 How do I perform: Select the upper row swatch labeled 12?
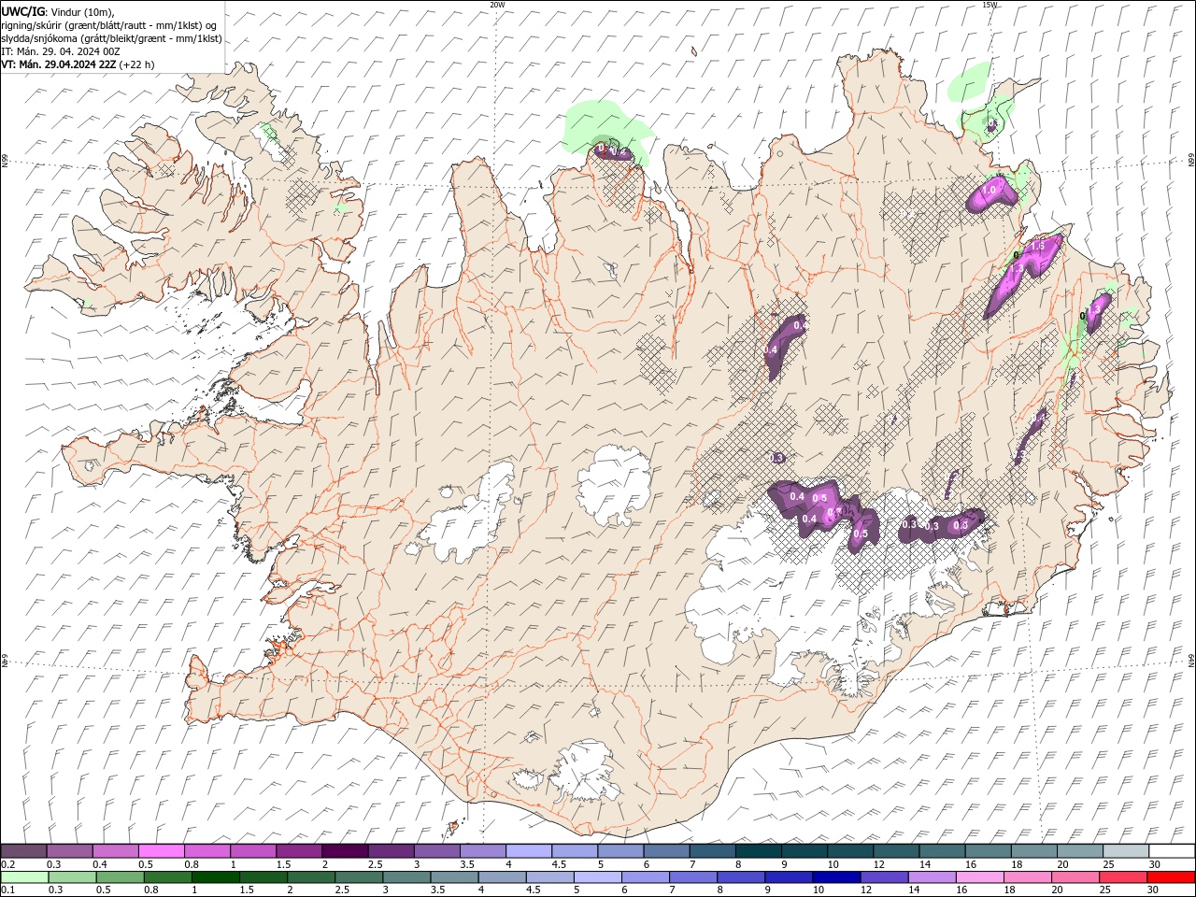point(897,851)
